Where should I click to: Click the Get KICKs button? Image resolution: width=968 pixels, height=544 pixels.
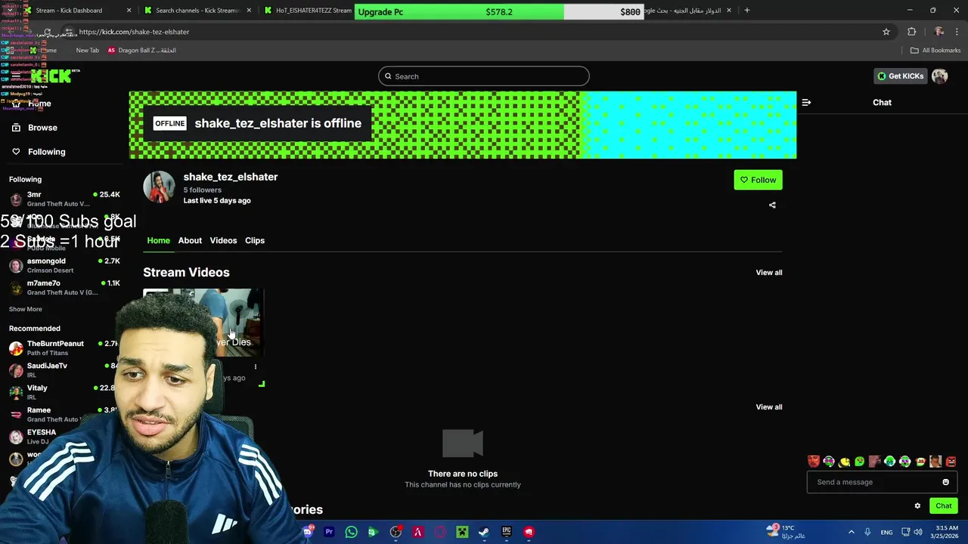click(900, 76)
